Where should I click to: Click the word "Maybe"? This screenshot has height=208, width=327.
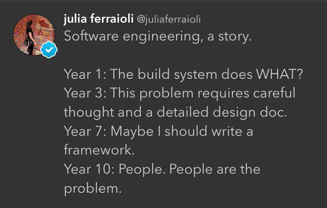point(132,132)
